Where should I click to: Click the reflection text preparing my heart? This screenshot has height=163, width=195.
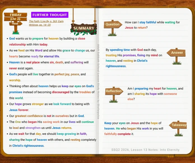[155, 94]
